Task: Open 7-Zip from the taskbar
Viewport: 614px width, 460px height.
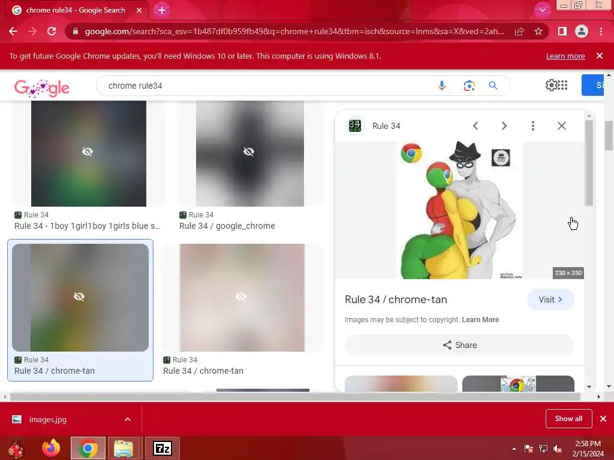Action: click(x=162, y=448)
